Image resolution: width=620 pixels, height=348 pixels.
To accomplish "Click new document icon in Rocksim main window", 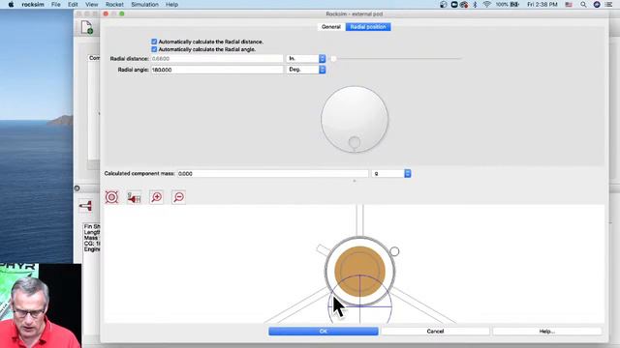I will tap(87, 28).
